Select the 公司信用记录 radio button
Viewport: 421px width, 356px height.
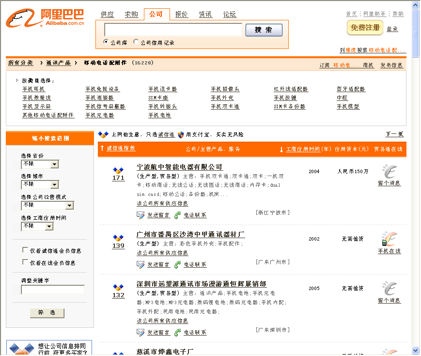[x=136, y=42]
